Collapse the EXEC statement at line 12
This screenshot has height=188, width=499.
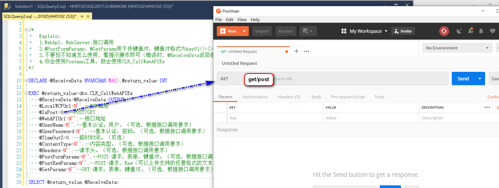pos(26,93)
